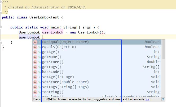
Task: Collapse the doc comment fold marker
Action: [1, 2]
